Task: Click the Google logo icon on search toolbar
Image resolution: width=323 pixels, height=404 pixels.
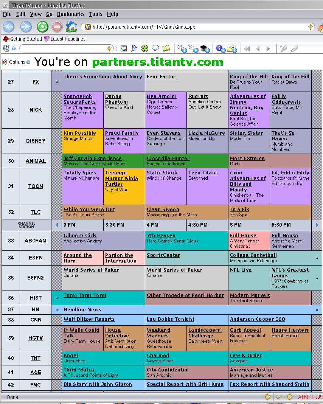Action: click(x=6, y=48)
